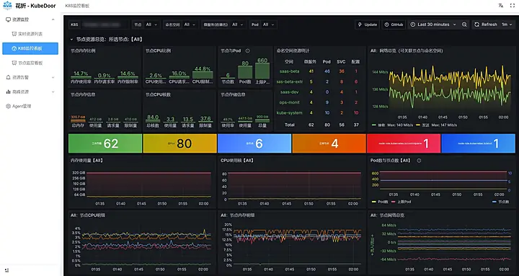Open 节点监控看板 in sidebar
The width and height of the screenshot is (519, 276).
click(x=30, y=63)
